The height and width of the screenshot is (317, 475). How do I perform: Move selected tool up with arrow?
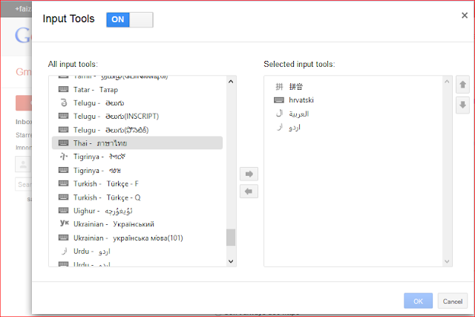tap(463, 85)
